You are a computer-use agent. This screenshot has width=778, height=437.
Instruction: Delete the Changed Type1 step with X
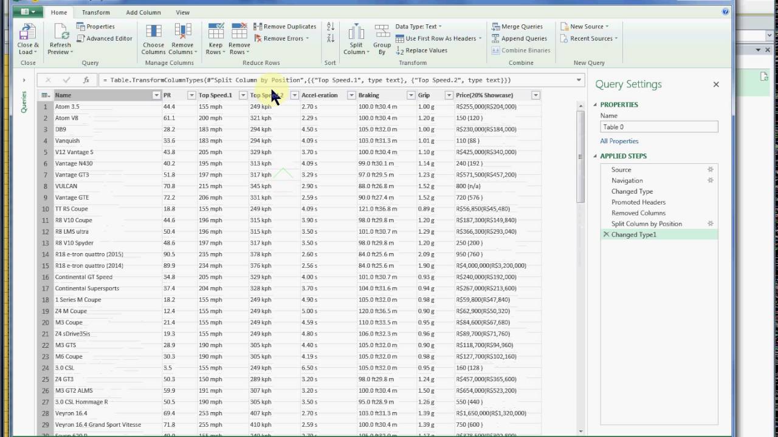[606, 234]
